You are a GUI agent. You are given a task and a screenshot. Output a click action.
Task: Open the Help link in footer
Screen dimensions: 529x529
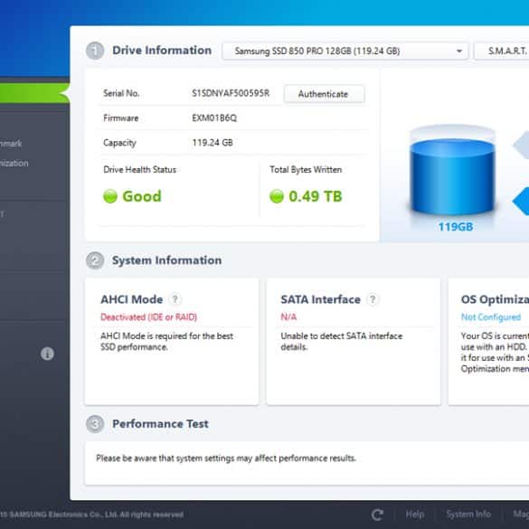[415, 515]
